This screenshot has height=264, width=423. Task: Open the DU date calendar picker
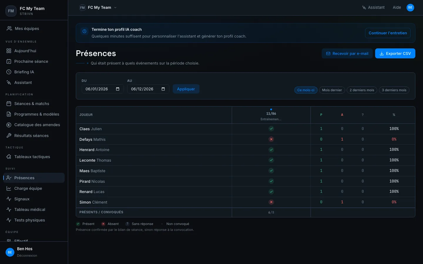pos(118,89)
